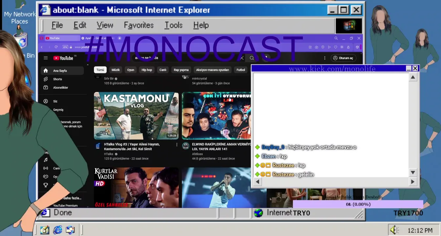441x236 pixels.
Task: Open the ELWIND RAKİPLERİNE video title
Action: click(221, 147)
